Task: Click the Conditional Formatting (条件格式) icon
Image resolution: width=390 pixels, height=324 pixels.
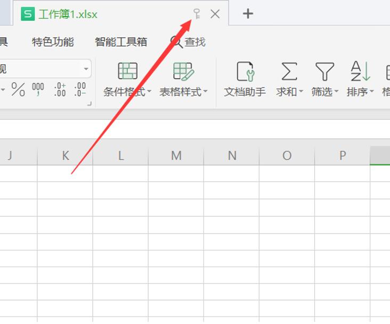Action: point(127,71)
